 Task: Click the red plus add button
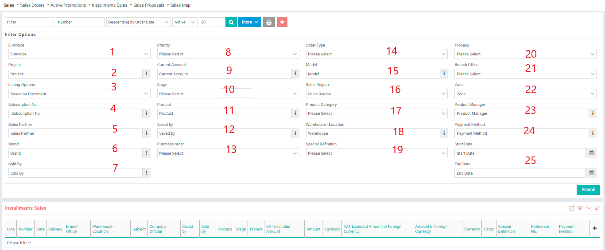point(282,22)
